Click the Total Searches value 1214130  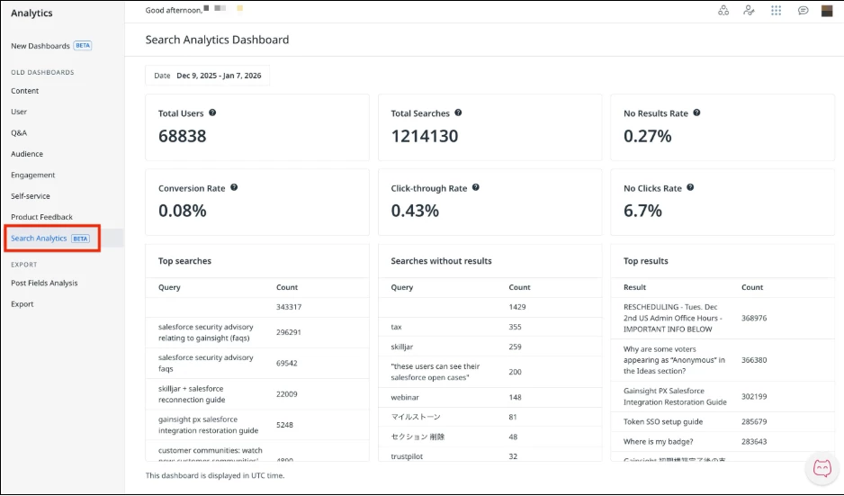point(424,136)
